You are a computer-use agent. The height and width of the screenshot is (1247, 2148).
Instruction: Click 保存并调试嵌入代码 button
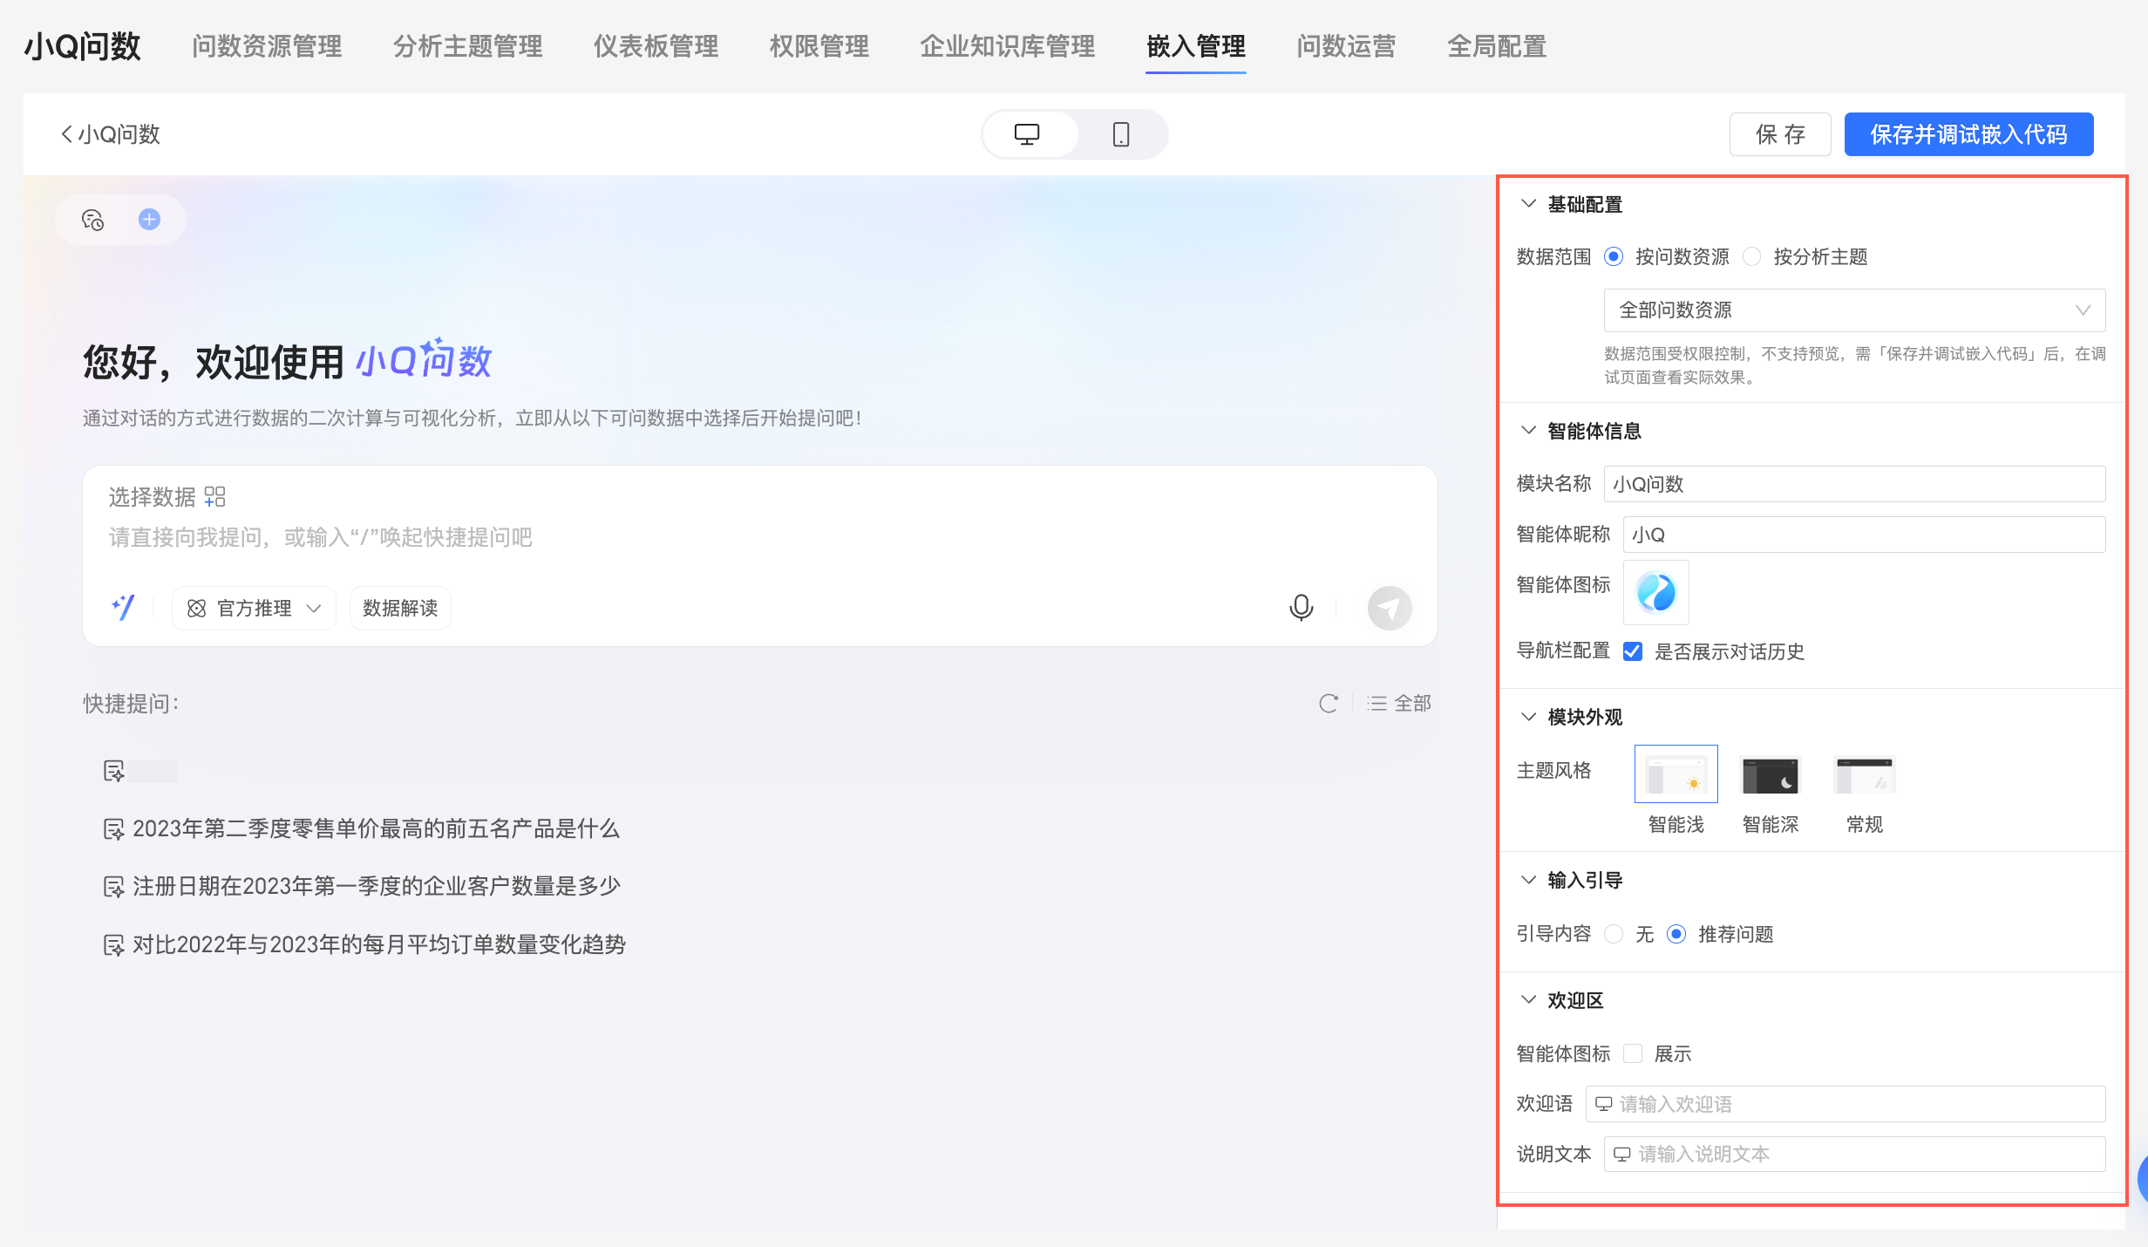pos(1968,134)
